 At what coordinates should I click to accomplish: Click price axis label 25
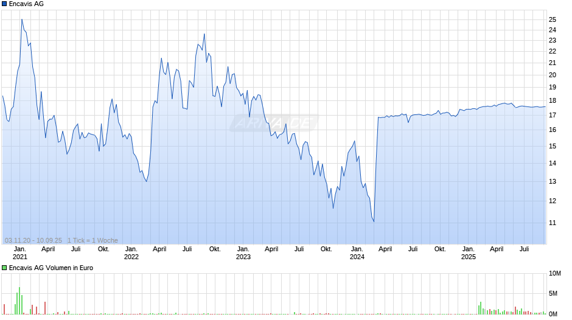[553, 19]
